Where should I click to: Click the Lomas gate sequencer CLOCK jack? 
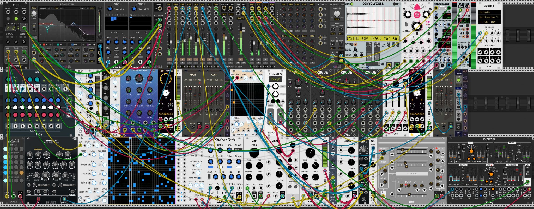pyautogui.click(x=7, y=196)
